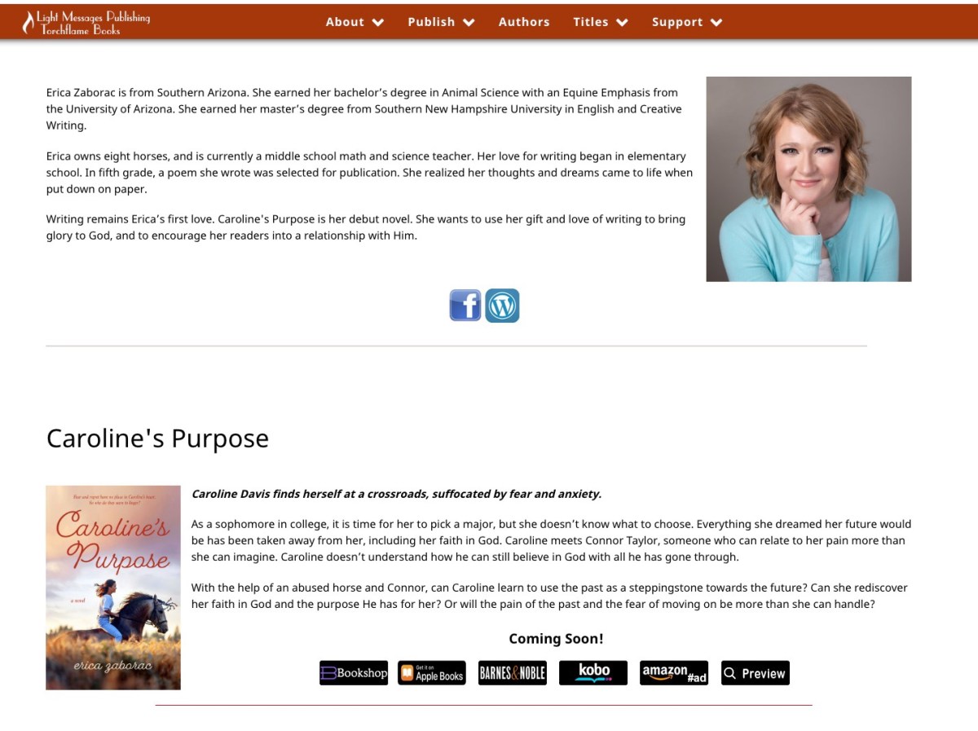This screenshot has height=731, width=978.
Task: Open the Kobo store badge
Action: (x=593, y=673)
